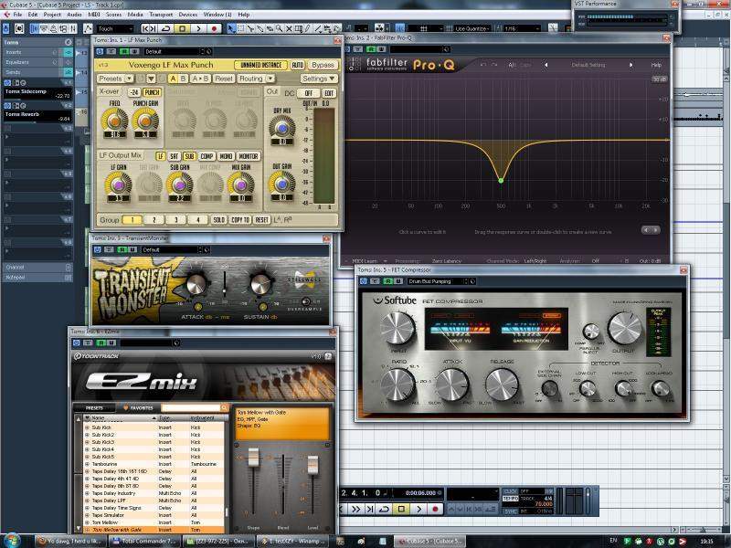
Task: Open the Settings dropdown in Voxengo plugin
Action: coord(319,79)
